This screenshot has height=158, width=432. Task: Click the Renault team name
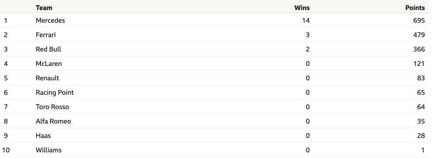pyautogui.click(x=48, y=78)
